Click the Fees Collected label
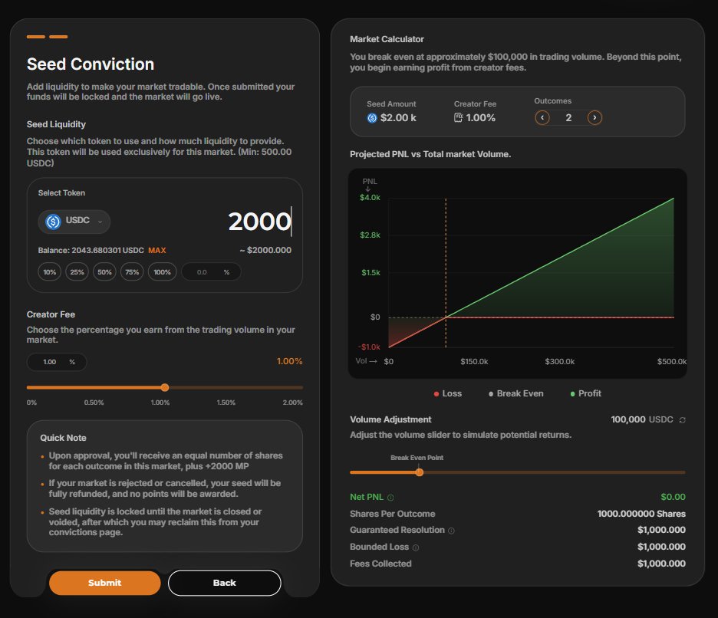The width and height of the screenshot is (718, 618). click(380, 564)
